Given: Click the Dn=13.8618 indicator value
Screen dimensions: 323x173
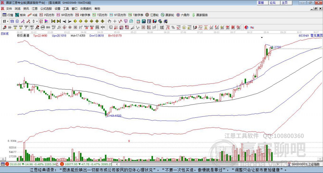Looking at the screenshot, I should (x=97, y=35).
